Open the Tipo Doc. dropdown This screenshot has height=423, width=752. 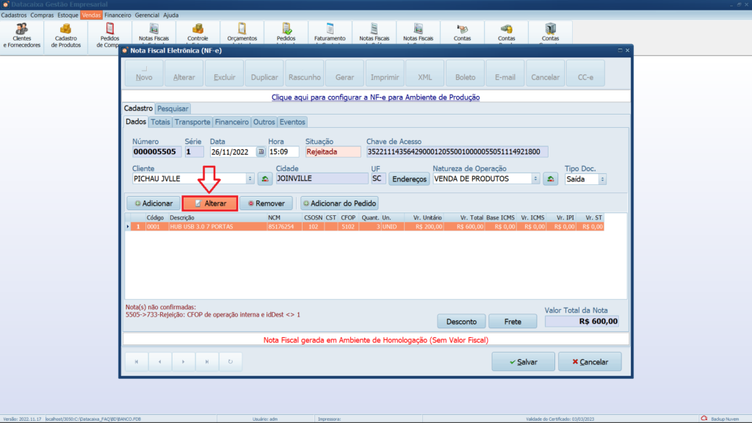tap(602, 178)
